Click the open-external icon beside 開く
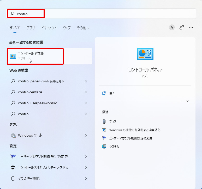Viewport: 202px width, 189px height. [104, 93]
